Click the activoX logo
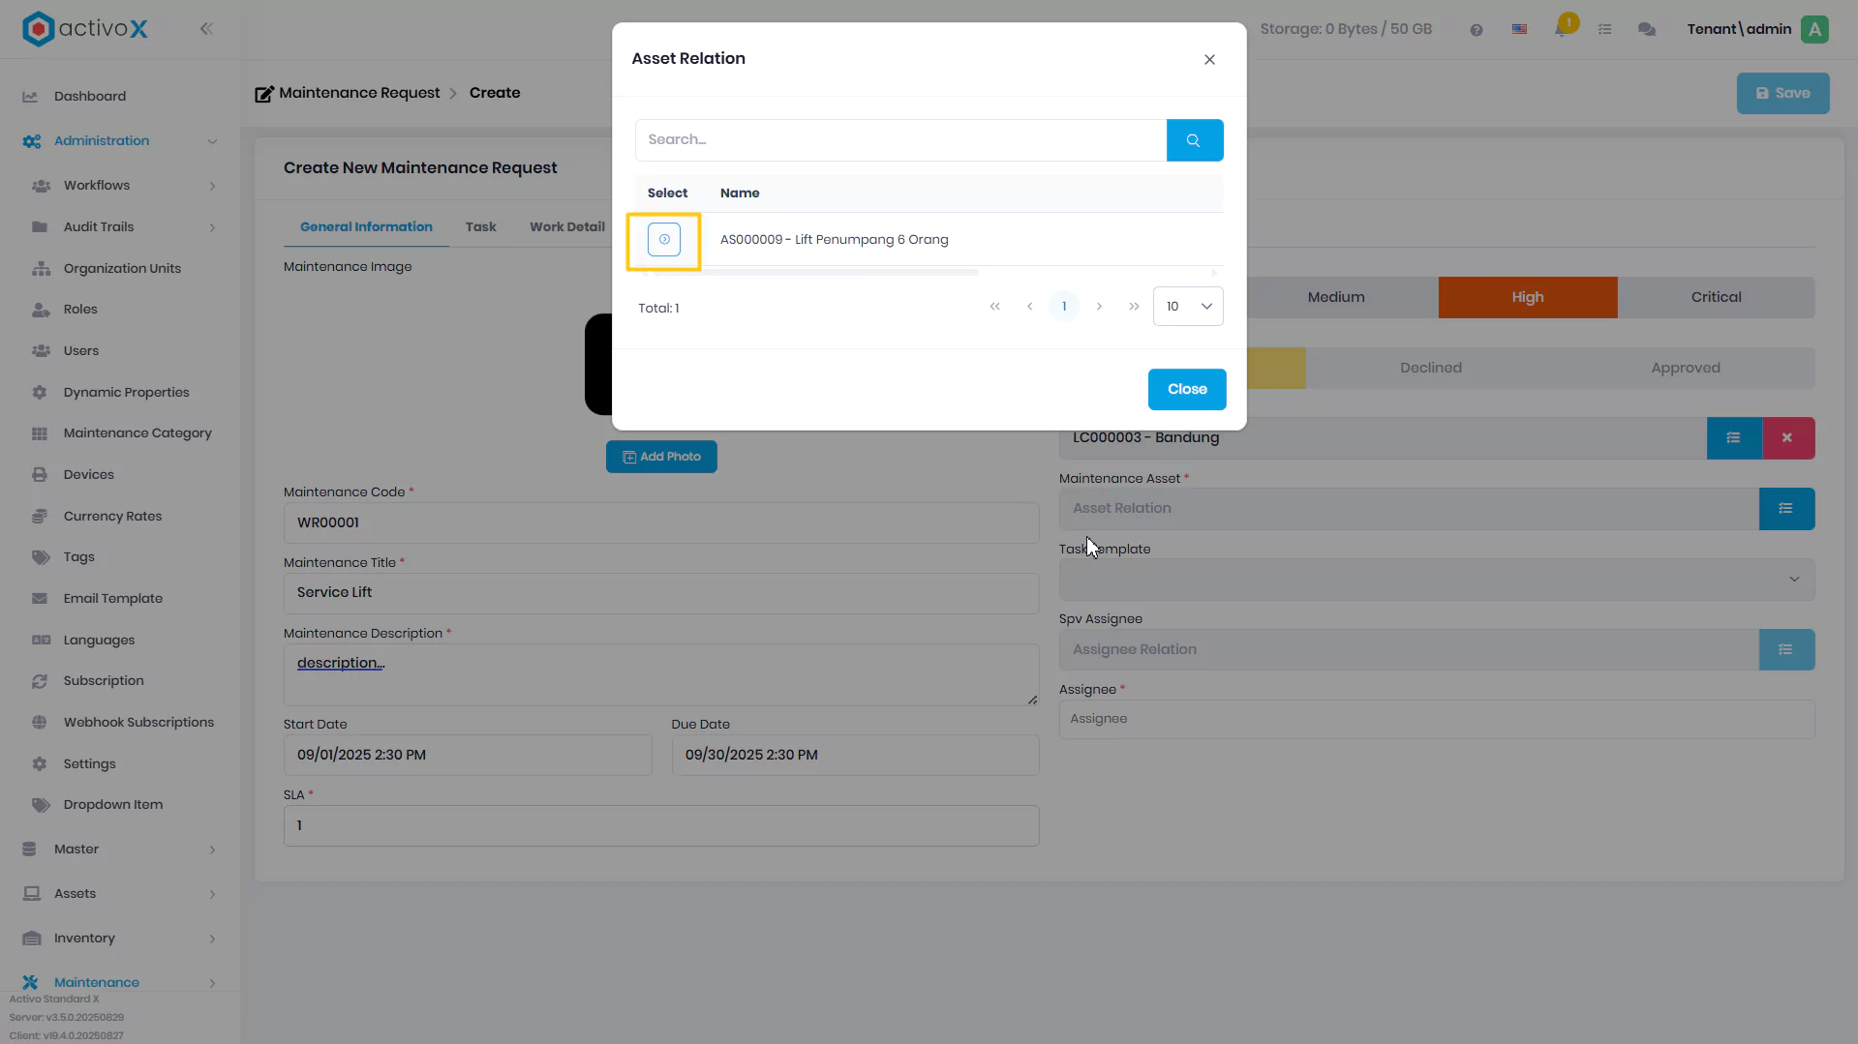This screenshot has width=1858, height=1044. pyautogui.click(x=85, y=29)
